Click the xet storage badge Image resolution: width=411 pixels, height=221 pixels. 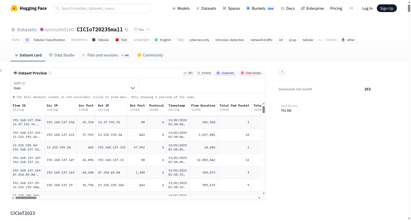pyautogui.click(x=125, y=55)
